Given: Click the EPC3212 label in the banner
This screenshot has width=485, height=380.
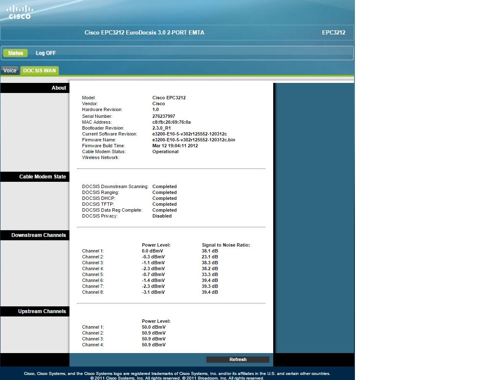Looking at the screenshot, I should [333, 32].
